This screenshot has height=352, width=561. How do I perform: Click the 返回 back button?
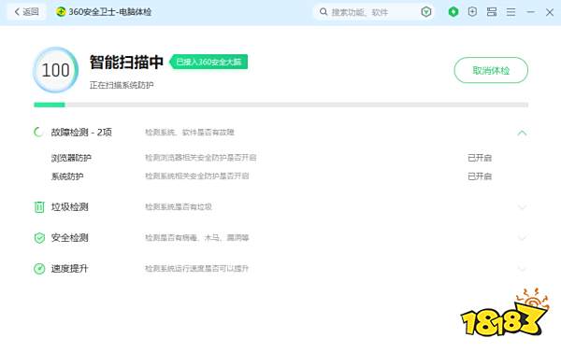point(26,12)
